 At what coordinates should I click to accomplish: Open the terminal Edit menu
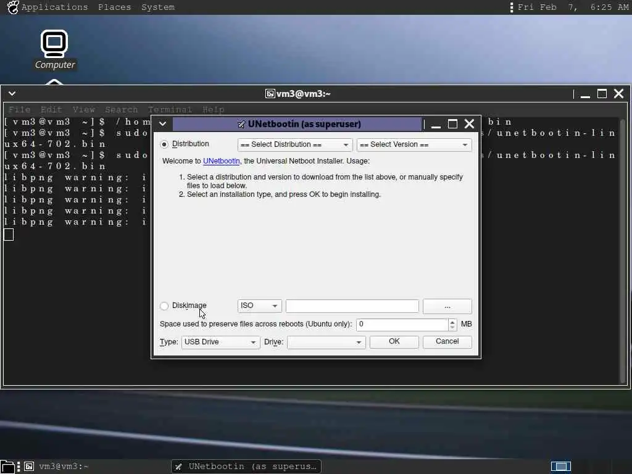tap(51, 110)
